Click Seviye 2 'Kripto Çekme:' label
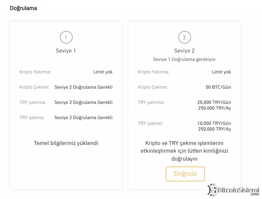 click(x=153, y=87)
